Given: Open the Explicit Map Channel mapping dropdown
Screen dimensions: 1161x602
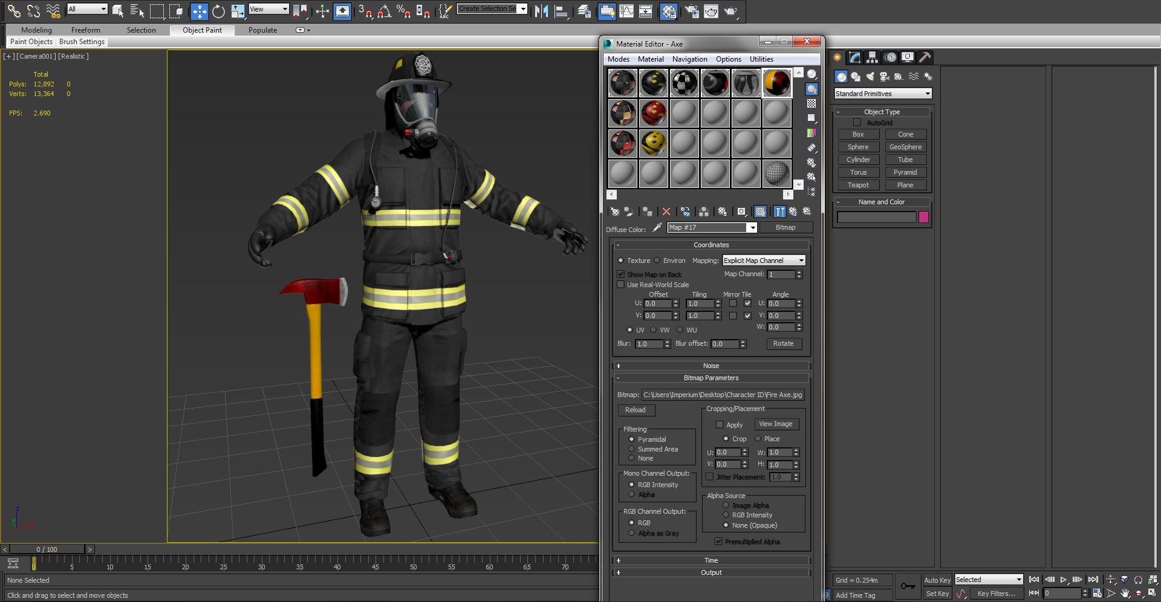Looking at the screenshot, I should click(x=764, y=261).
